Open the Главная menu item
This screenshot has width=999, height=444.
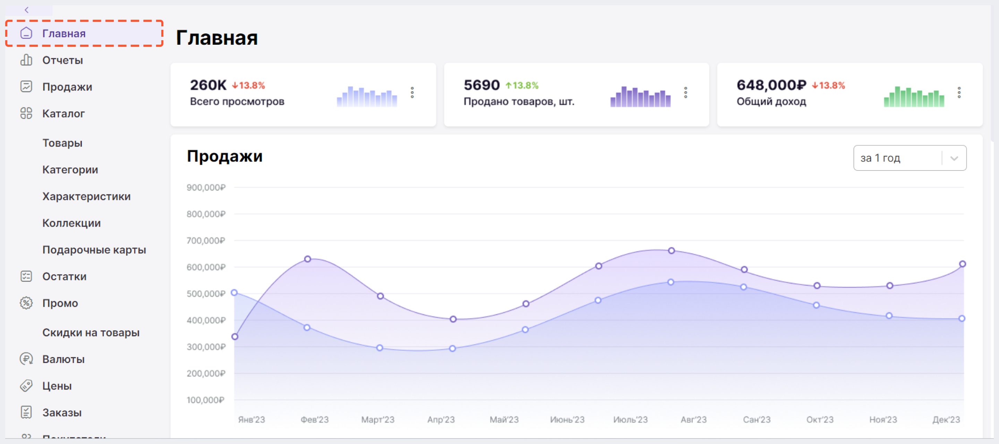coord(84,33)
